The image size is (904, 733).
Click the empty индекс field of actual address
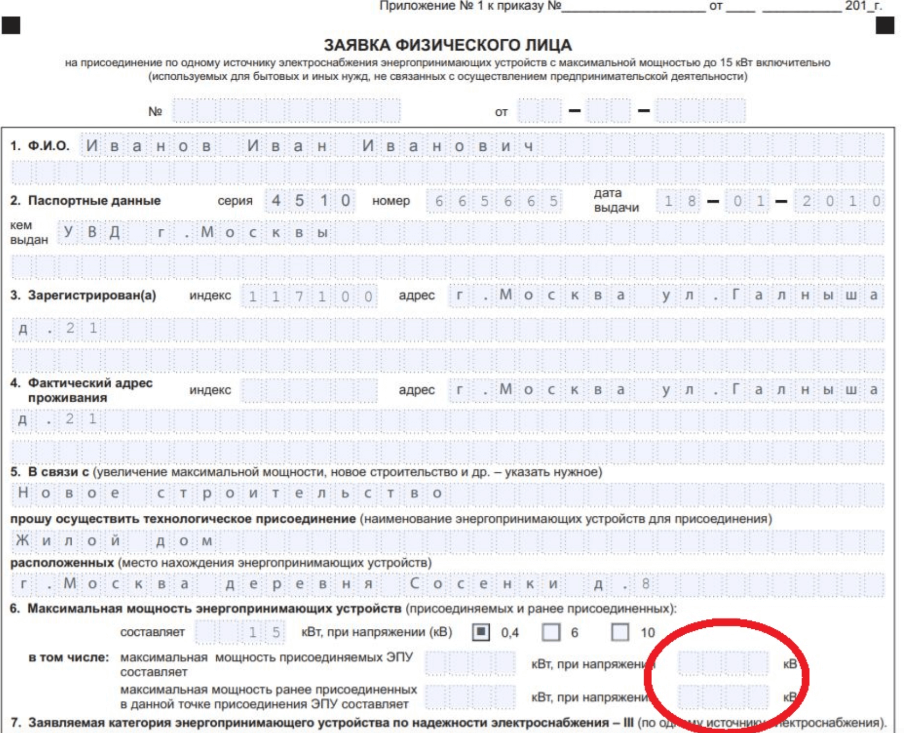pos(310,390)
